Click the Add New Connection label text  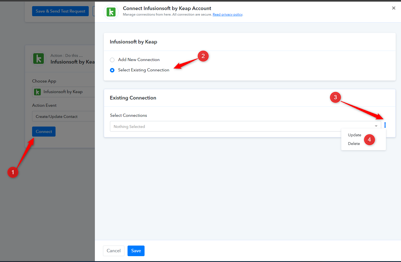pos(139,60)
